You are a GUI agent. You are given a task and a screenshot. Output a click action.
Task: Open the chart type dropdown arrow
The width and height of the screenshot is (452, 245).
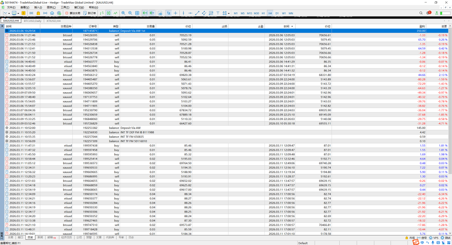point(9,13)
